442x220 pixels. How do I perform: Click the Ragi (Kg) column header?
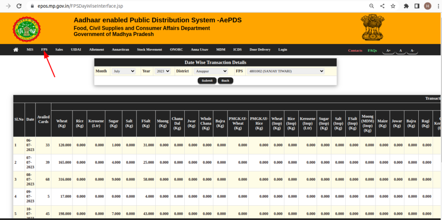(x=425, y=123)
